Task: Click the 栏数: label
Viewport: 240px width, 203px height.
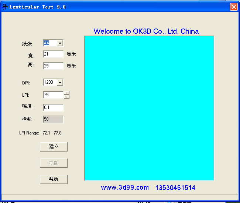Action: coord(28,119)
